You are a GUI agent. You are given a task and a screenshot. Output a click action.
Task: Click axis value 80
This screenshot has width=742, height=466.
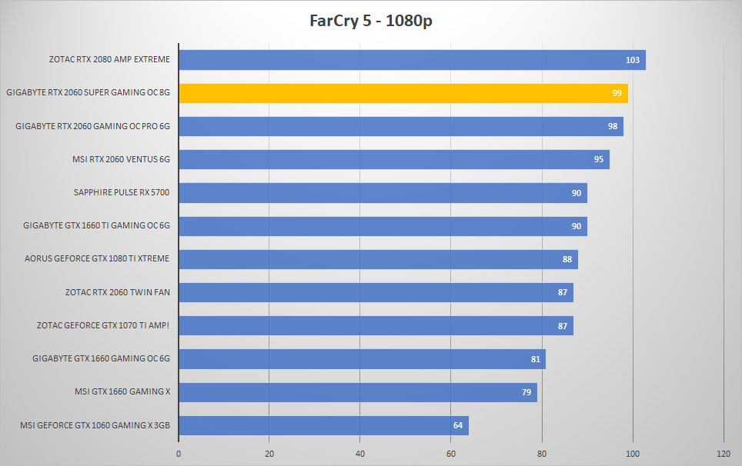[x=542, y=454]
